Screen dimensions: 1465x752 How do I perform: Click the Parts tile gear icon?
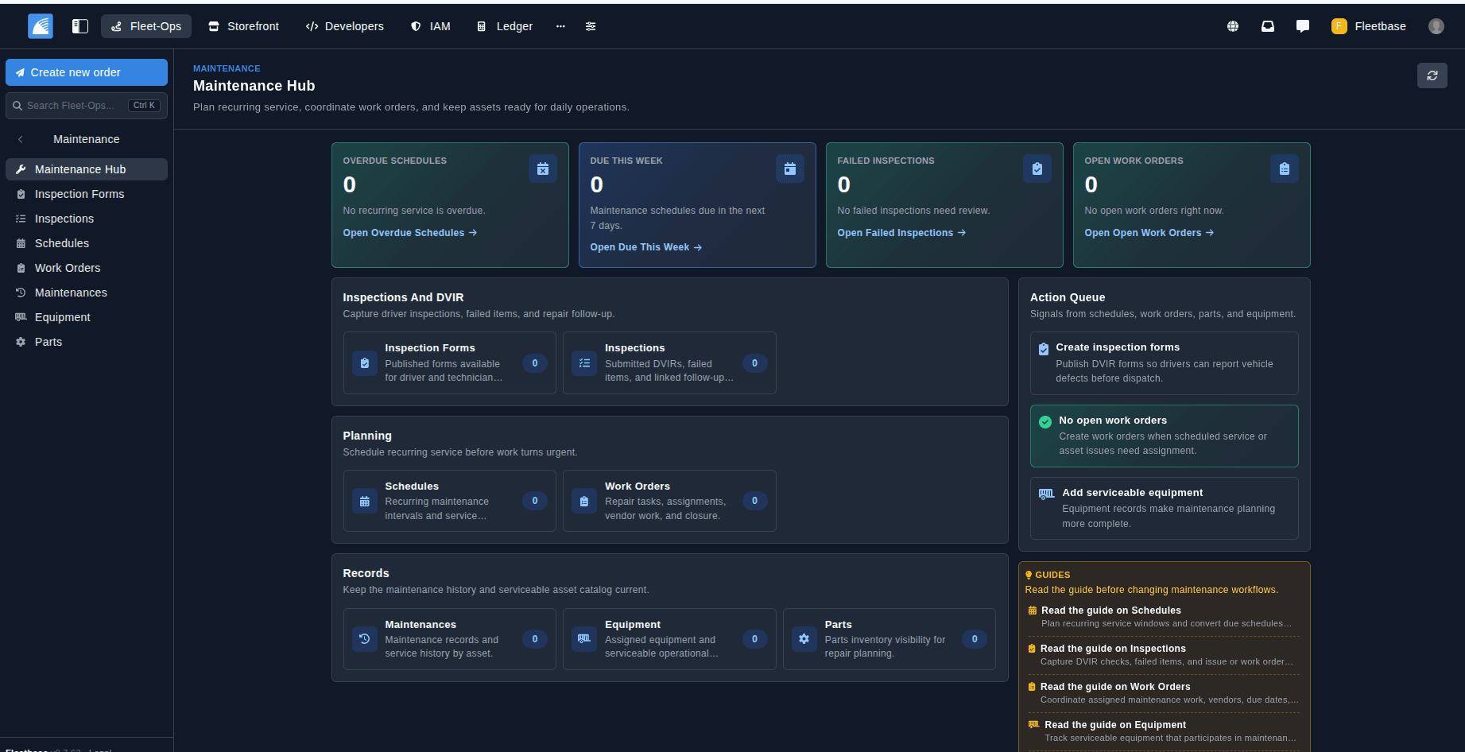coord(804,639)
